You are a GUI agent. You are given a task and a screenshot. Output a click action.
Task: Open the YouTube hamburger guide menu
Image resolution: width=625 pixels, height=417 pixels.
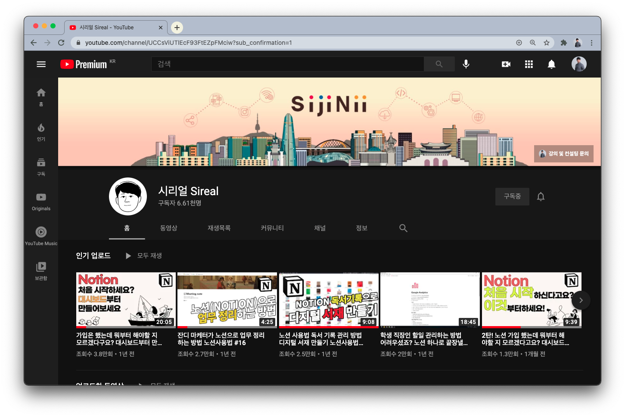41,64
